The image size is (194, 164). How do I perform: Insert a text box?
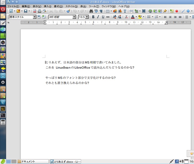125,11
